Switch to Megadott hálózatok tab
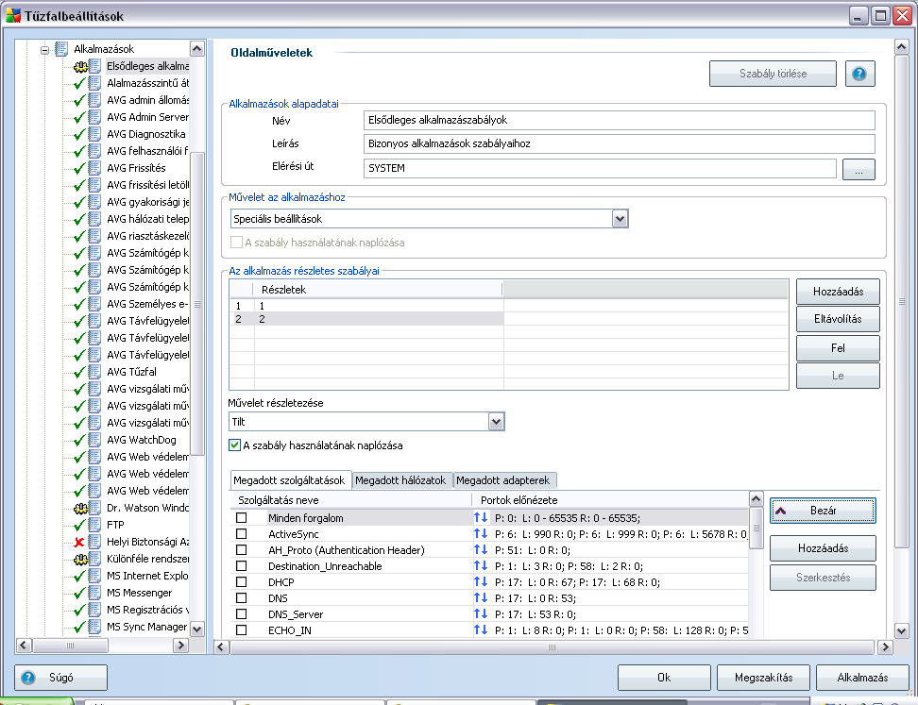The image size is (918, 705). point(400,480)
